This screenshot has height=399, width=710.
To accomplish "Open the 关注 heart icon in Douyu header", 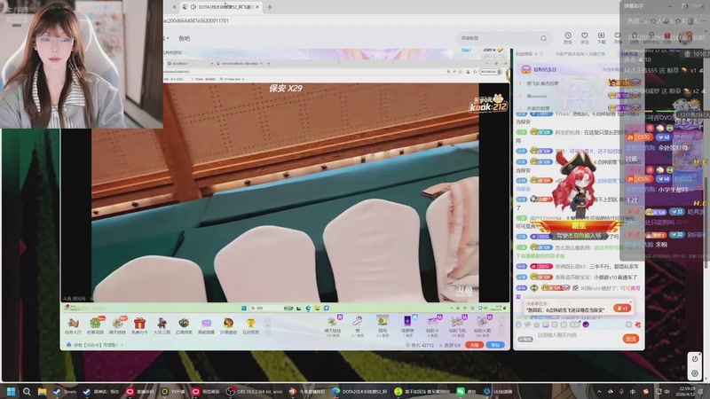I will (x=585, y=37).
